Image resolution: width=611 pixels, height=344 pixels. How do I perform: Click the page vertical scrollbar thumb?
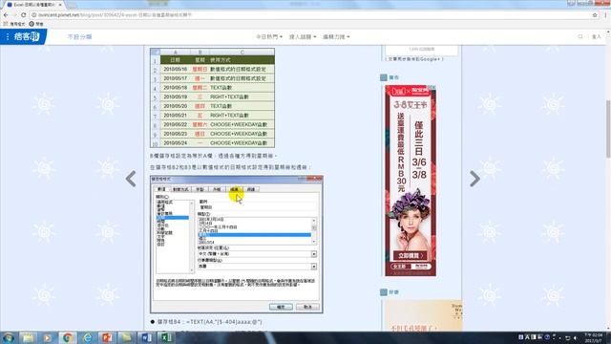(608, 129)
